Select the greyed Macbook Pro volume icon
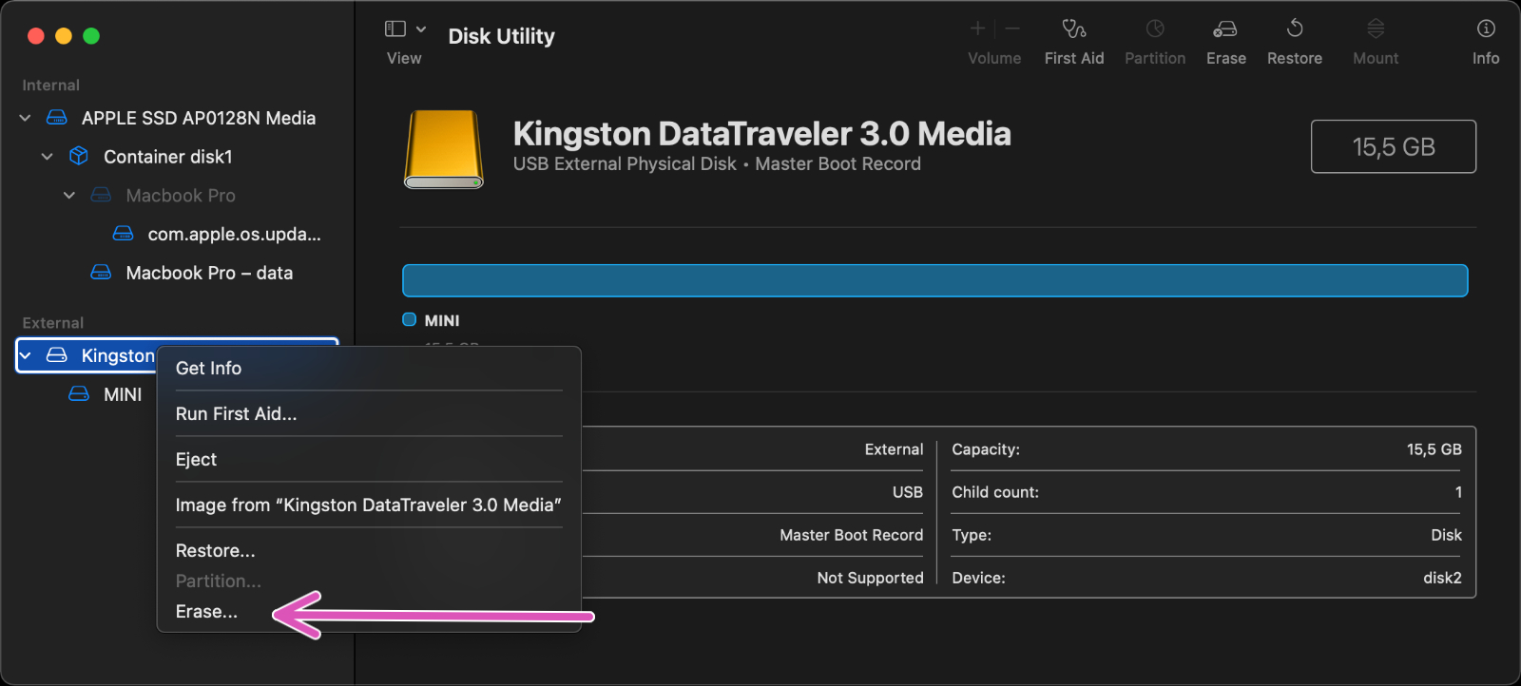 [x=101, y=196]
